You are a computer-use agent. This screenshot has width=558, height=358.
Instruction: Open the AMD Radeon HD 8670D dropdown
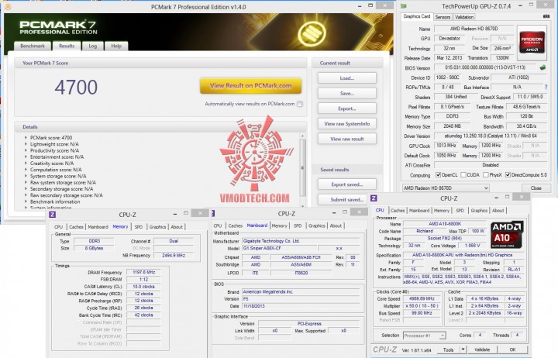[446, 188]
